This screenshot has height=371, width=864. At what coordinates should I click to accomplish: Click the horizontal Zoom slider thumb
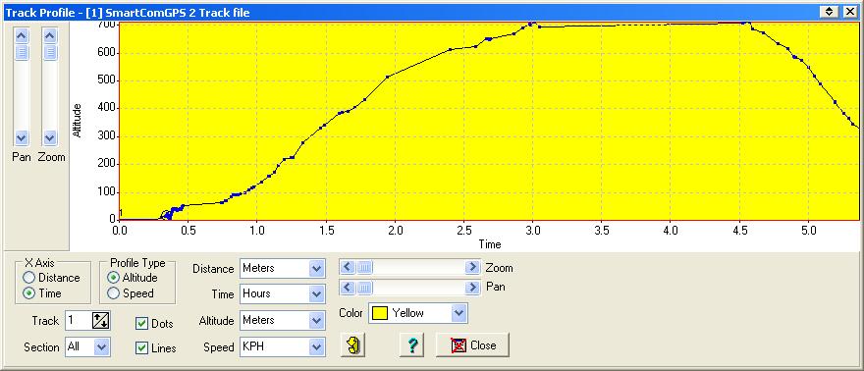(365, 268)
